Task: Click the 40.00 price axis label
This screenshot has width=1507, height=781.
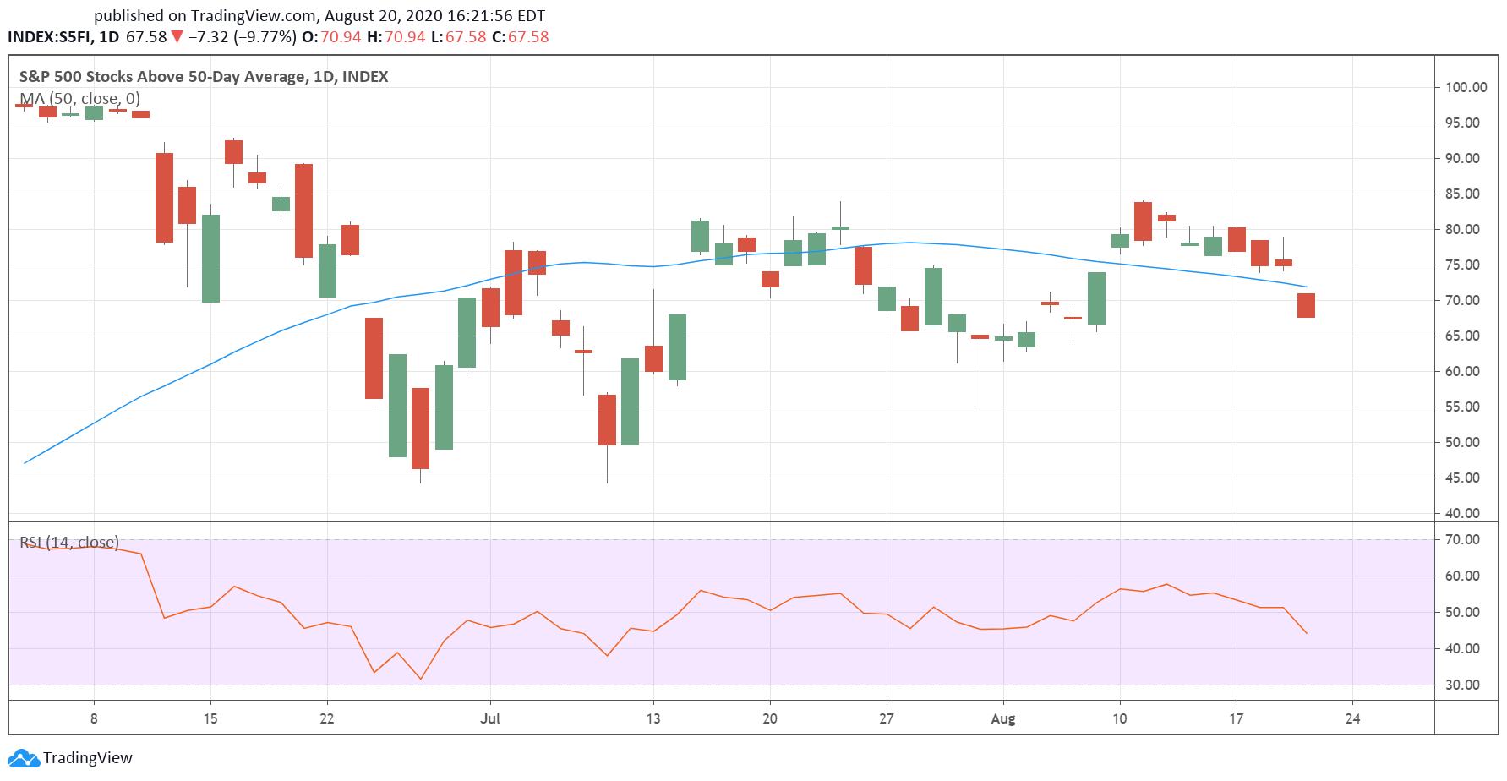Action: click(1463, 513)
